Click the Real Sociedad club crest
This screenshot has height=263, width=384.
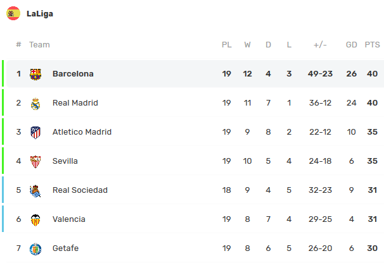coord(35,190)
